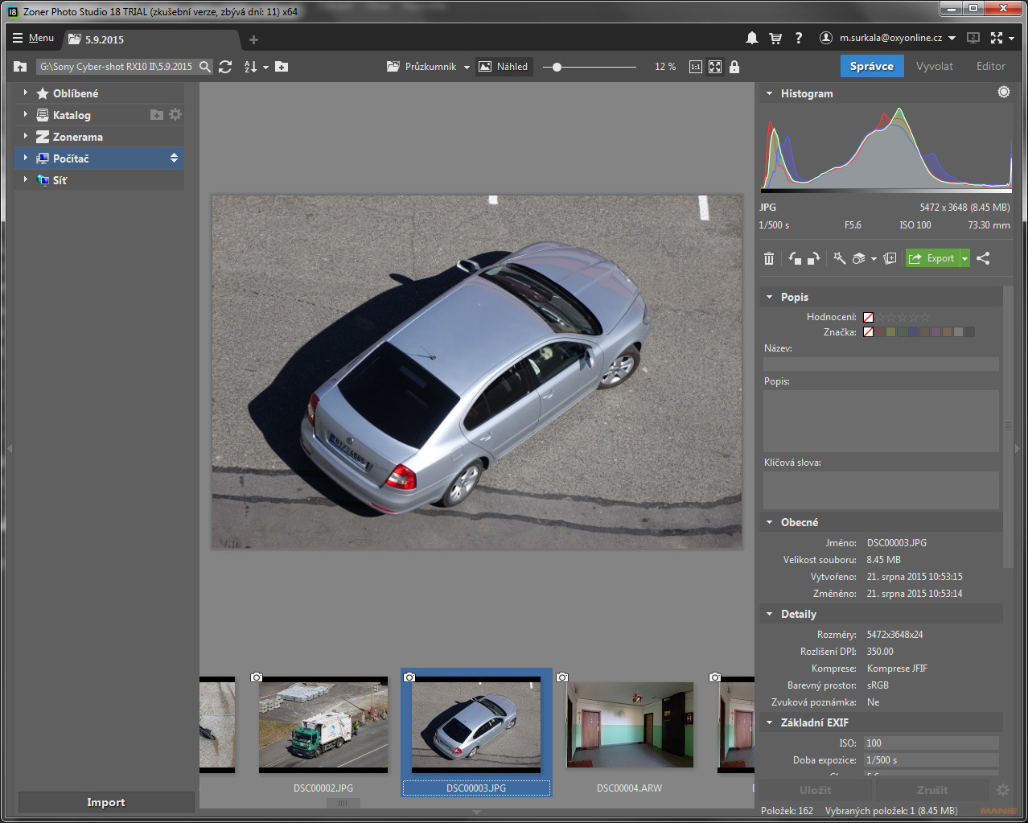
Task: Refresh the folder with the reload icon
Action: (x=225, y=67)
